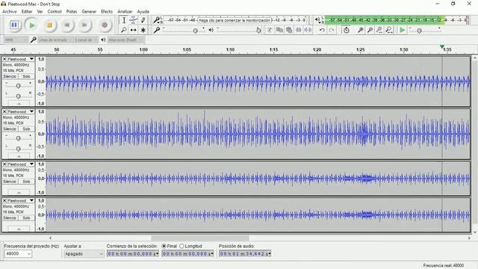Start playback with the green Play button
The width and height of the screenshot is (478, 269).
31,25
